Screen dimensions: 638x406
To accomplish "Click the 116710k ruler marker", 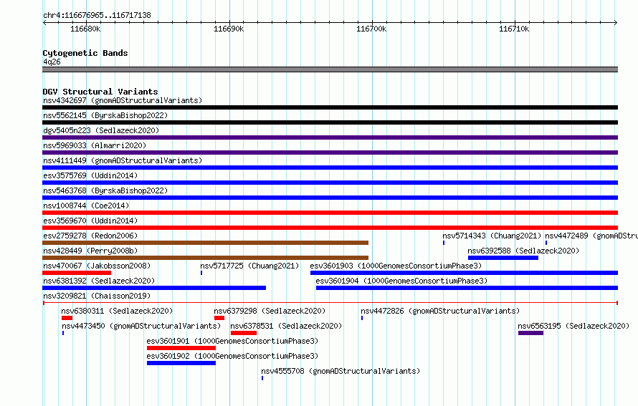I will tap(514, 29).
